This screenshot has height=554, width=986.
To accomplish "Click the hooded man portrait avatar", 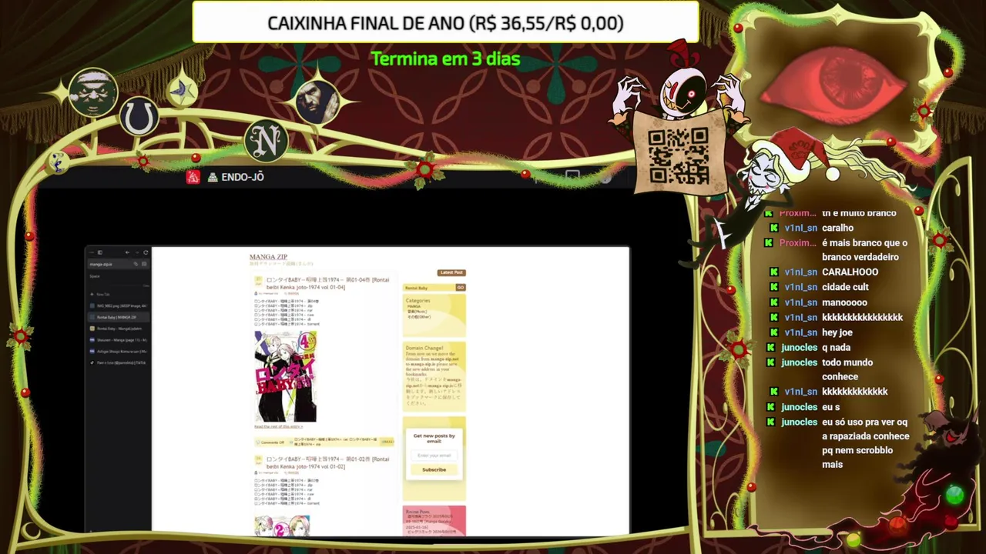I will tap(317, 102).
